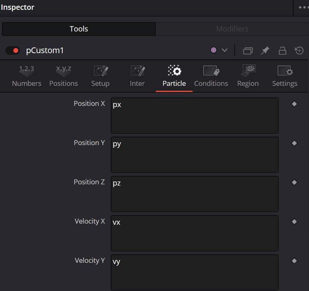Open the Positions tab
The image size is (309, 291).
[64, 76]
